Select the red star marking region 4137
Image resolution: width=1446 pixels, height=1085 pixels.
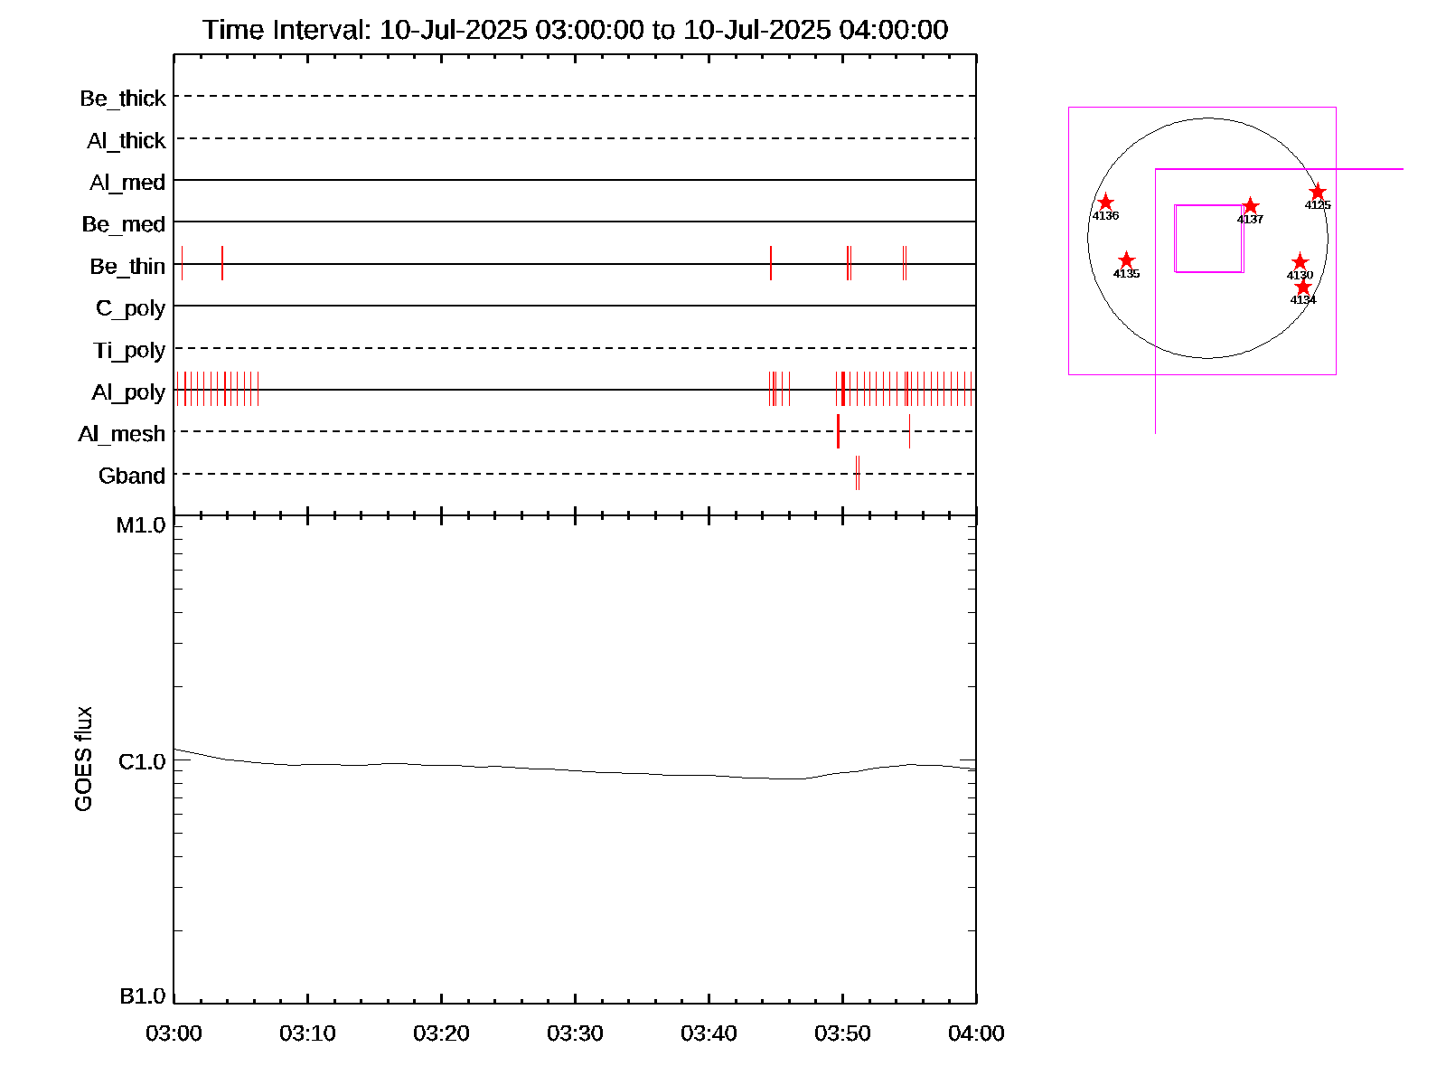click(1250, 206)
